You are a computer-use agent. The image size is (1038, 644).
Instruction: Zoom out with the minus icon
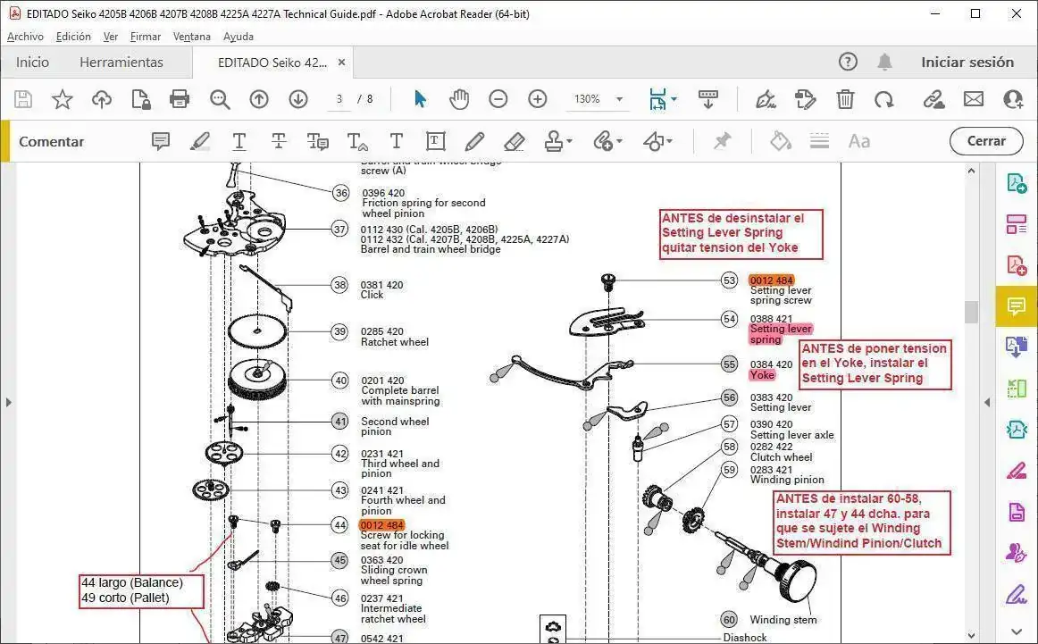click(498, 99)
